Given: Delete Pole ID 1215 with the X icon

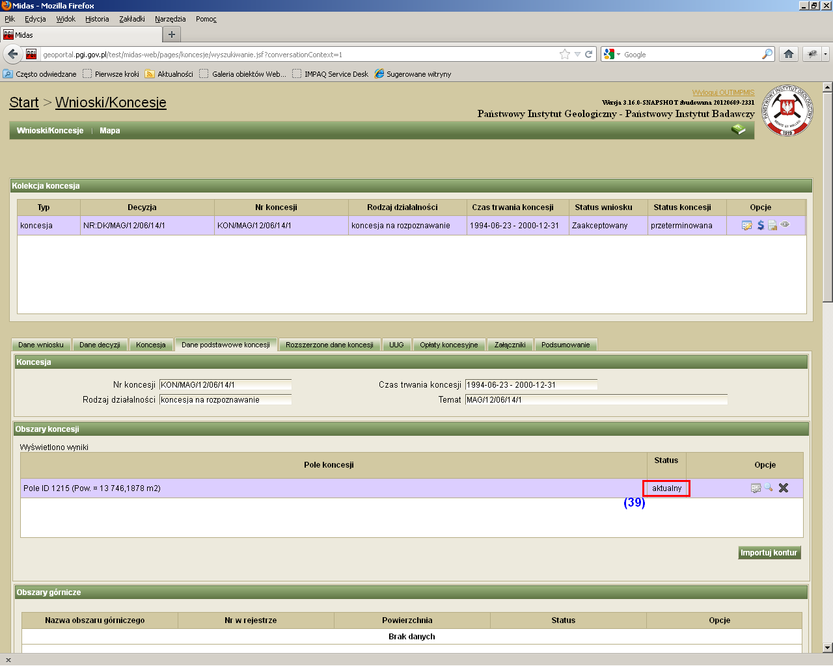Looking at the screenshot, I should [x=784, y=488].
